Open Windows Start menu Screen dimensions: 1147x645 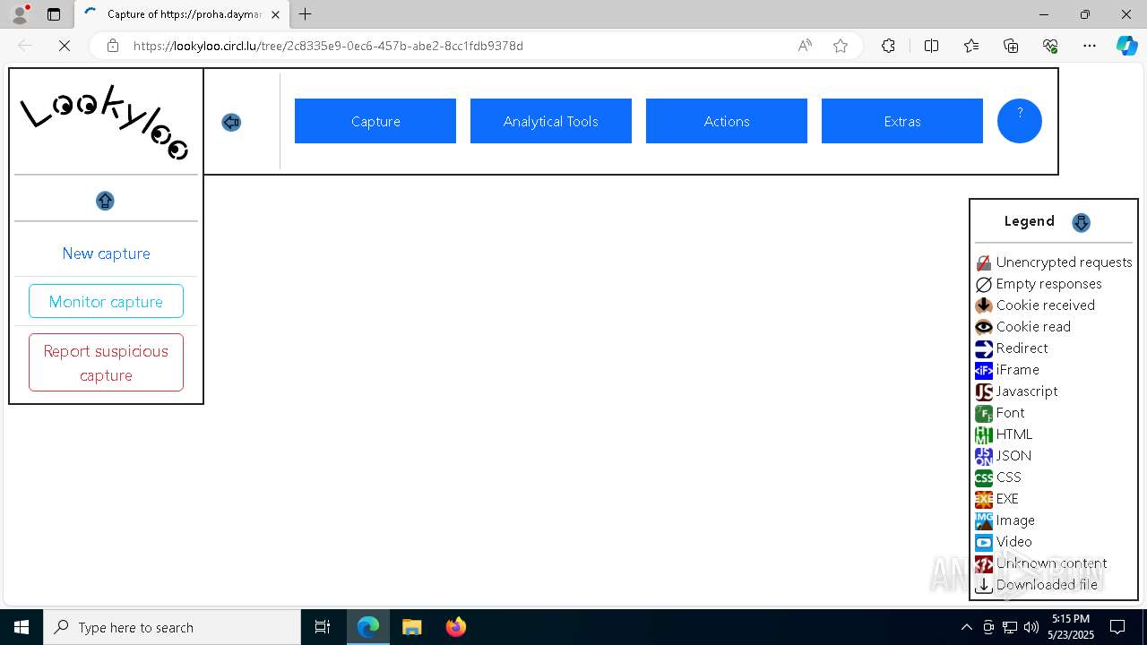[22, 627]
